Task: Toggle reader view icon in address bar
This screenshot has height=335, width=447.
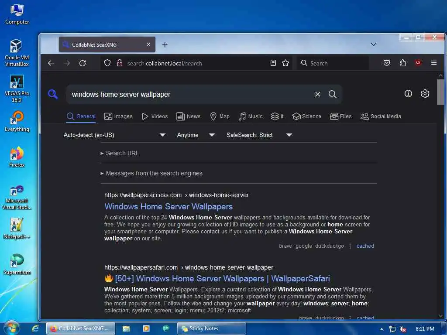Action: (x=273, y=63)
